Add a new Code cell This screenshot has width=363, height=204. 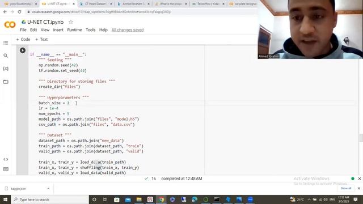[23, 39]
